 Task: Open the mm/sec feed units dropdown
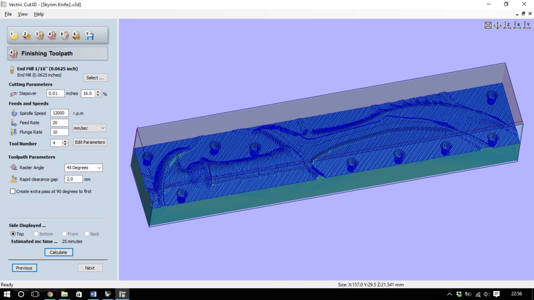[89, 128]
